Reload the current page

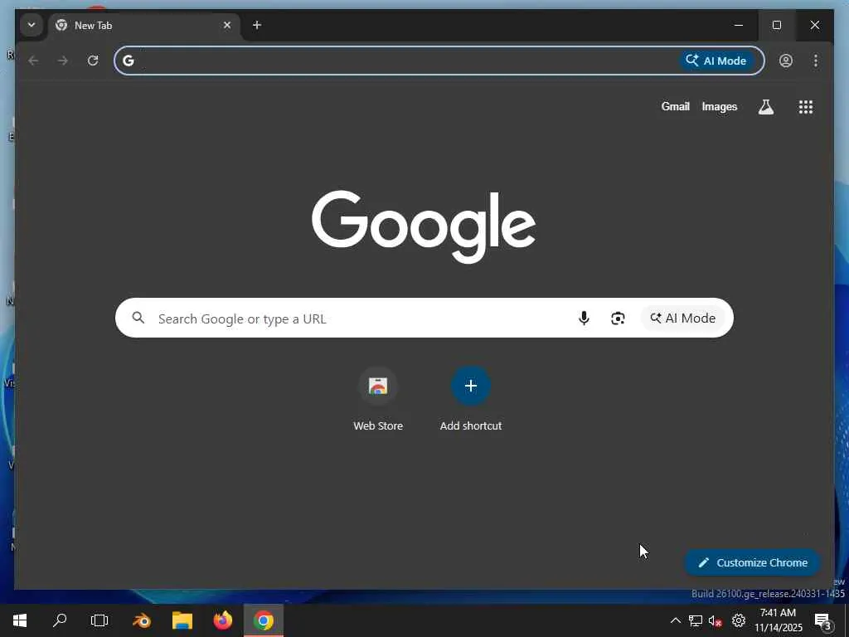93,61
